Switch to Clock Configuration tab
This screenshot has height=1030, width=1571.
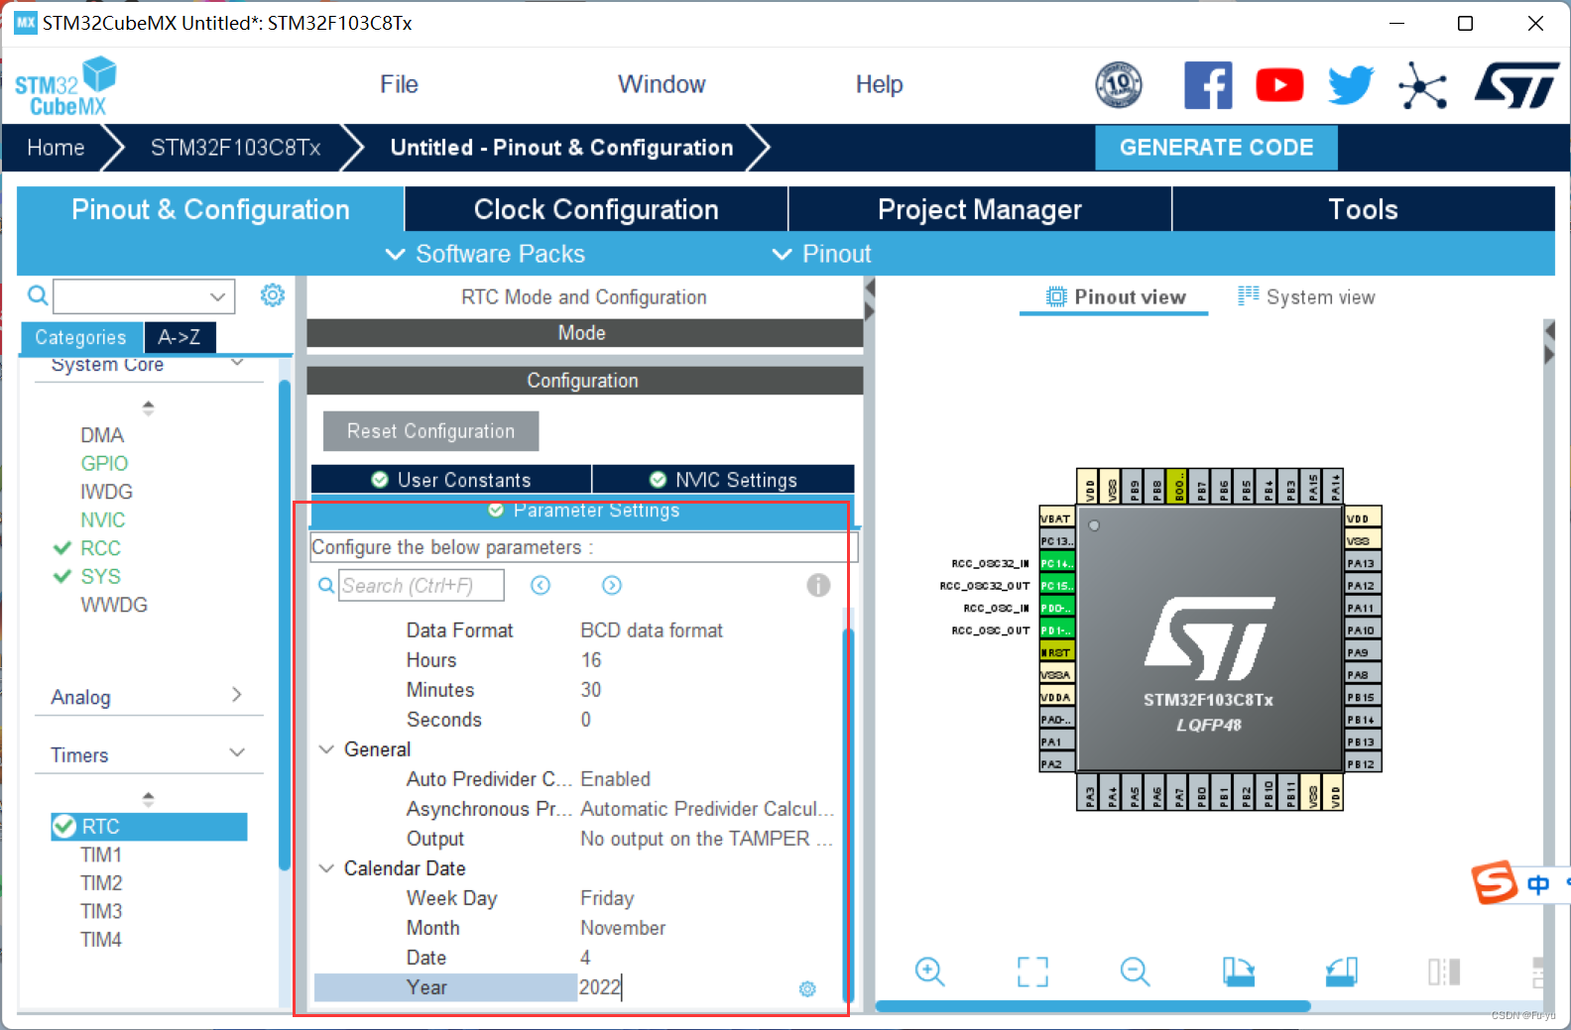tap(596, 209)
